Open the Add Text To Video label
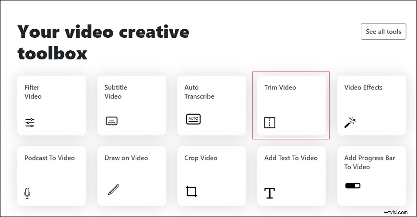417x217 pixels. pyautogui.click(x=291, y=158)
